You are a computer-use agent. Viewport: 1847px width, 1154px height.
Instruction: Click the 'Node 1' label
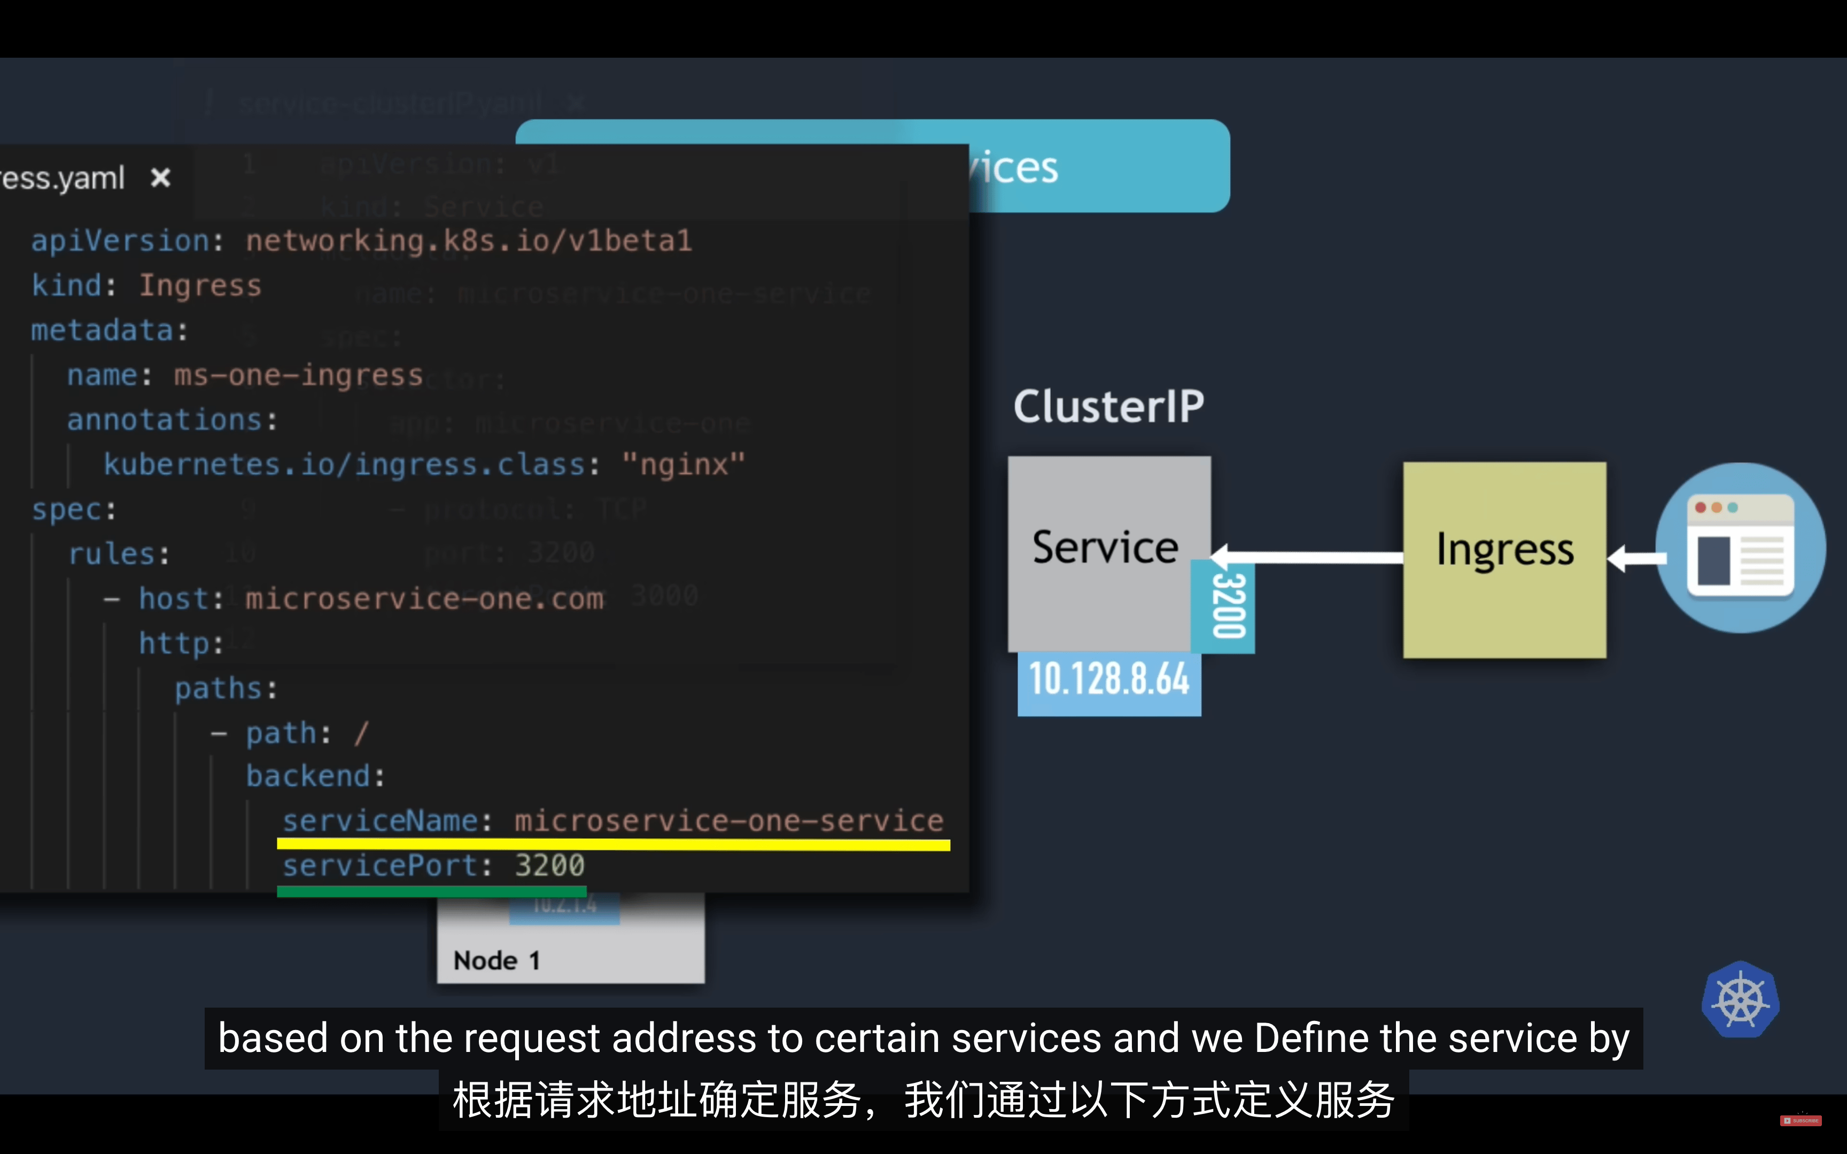tap(497, 960)
